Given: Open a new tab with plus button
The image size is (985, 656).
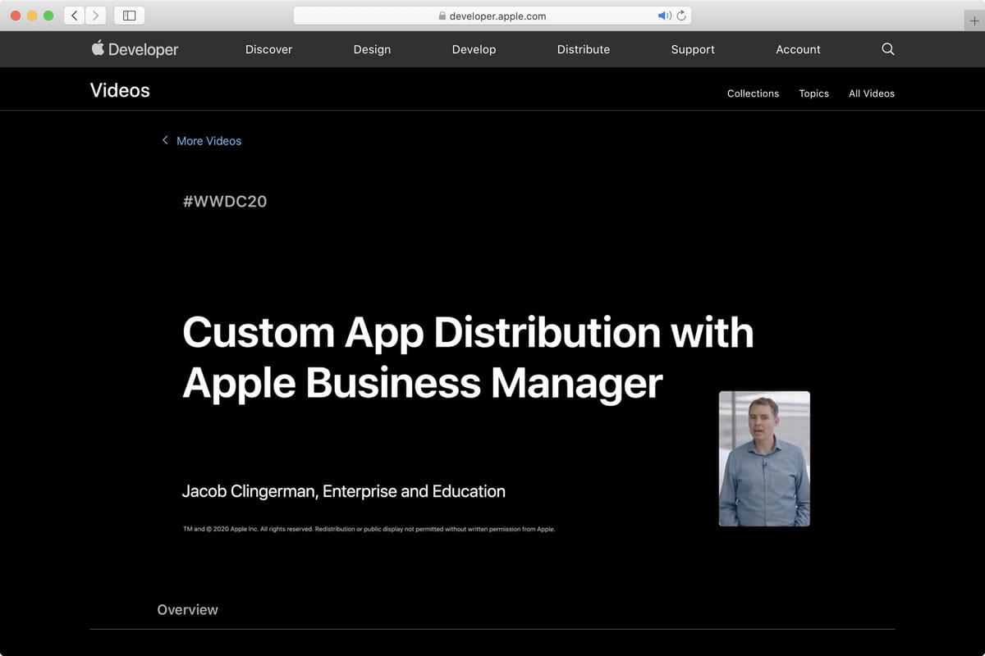Looking at the screenshot, I should [x=974, y=21].
